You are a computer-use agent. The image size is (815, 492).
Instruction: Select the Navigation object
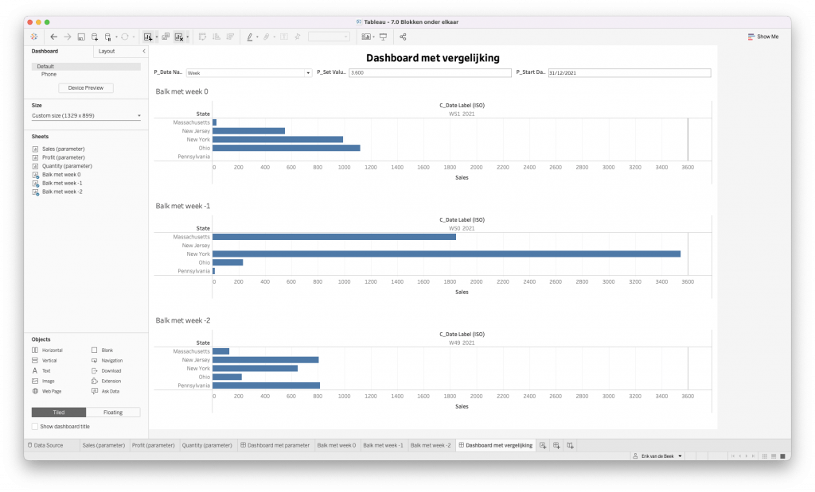(x=111, y=360)
